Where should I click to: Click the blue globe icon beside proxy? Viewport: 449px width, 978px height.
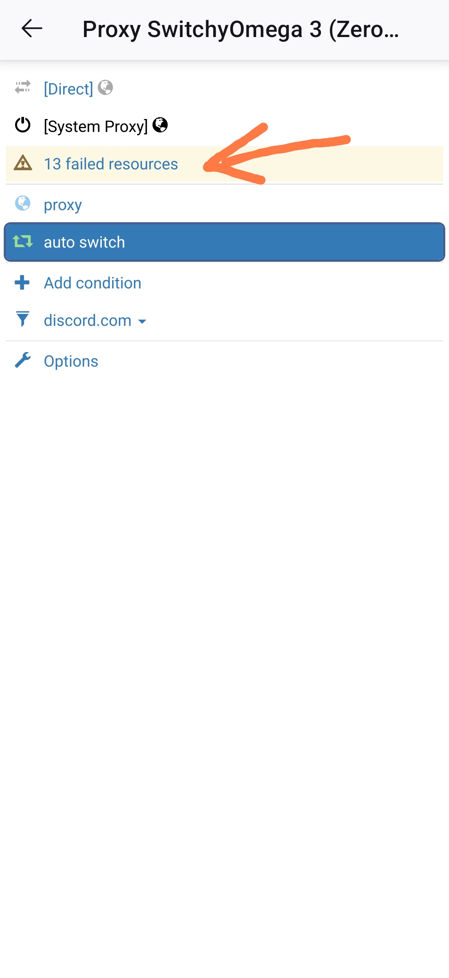click(x=23, y=204)
